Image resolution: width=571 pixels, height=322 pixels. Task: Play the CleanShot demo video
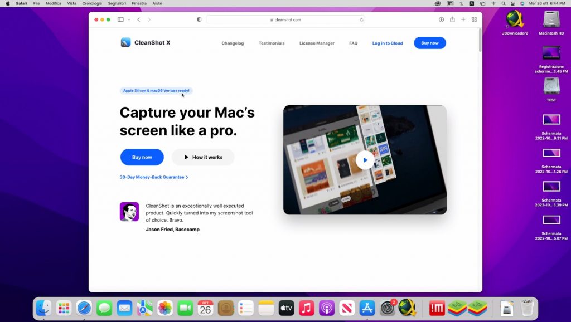[365, 160]
